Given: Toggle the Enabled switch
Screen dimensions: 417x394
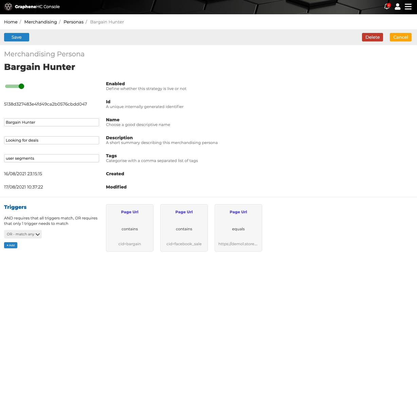Looking at the screenshot, I should click(x=15, y=86).
